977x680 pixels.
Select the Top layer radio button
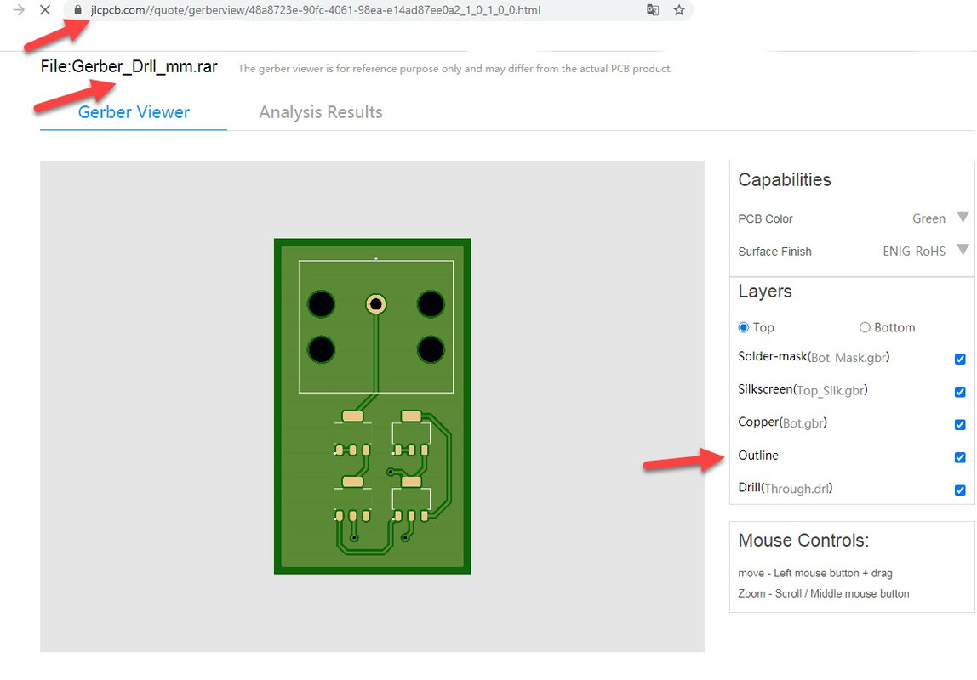click(743, 327)
